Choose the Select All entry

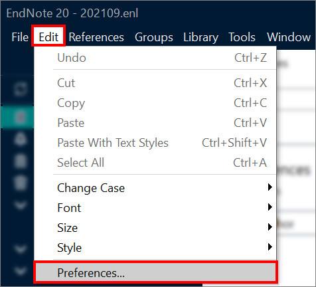tap(155, 162)
